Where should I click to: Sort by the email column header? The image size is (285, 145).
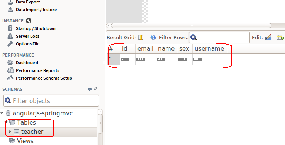(x=146, y=49)
